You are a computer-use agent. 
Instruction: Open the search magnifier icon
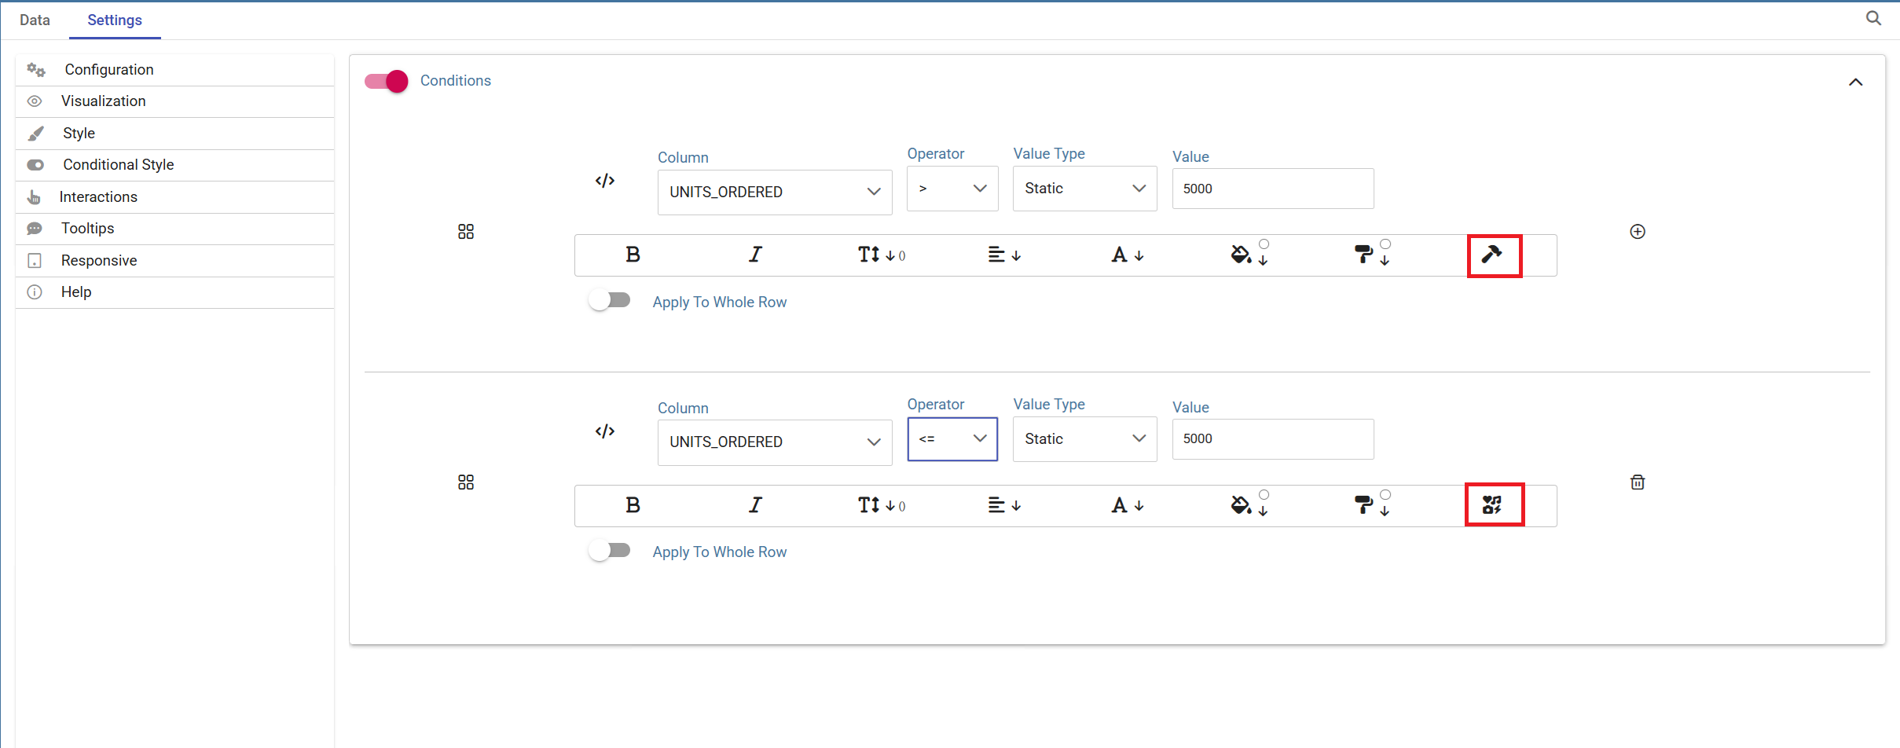click(1873, 18)
